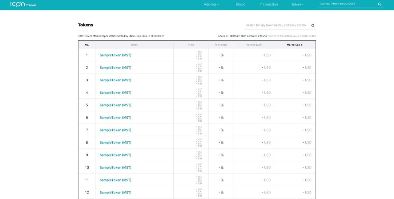
Task: Click the sort indicator beside MarketCap
Action: pos(302,45)
